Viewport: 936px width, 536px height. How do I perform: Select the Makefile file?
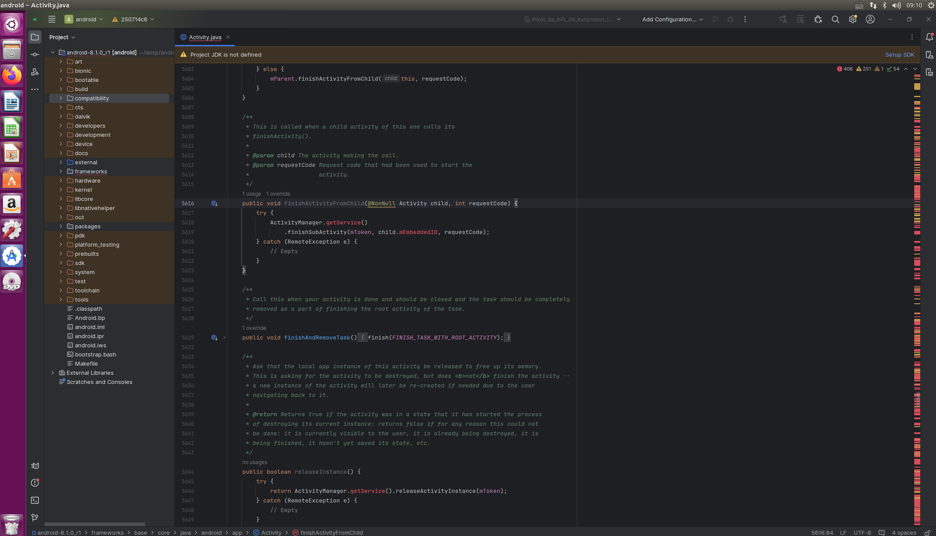(x=86, y=363)
